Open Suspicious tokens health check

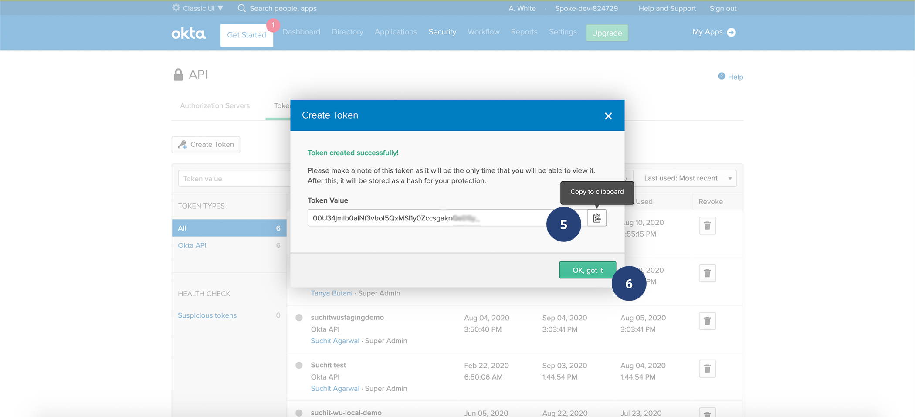point(207,315)
